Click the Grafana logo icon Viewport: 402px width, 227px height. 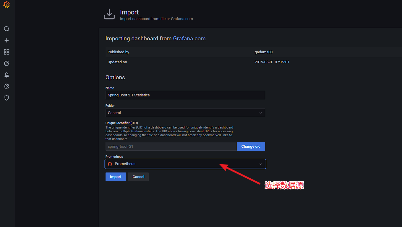click(x=7, y=5)
